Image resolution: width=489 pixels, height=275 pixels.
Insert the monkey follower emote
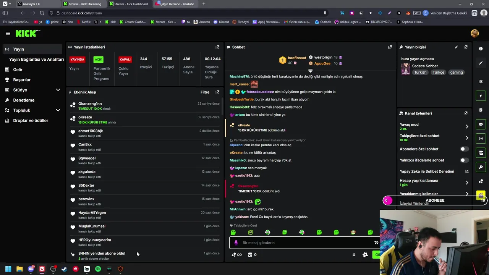(353, 232)
